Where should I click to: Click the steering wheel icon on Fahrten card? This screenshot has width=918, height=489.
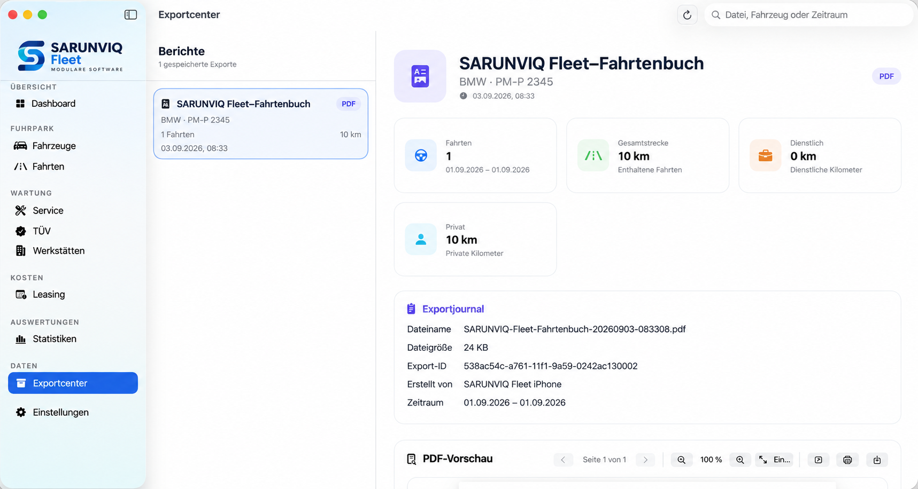[421, 155]
